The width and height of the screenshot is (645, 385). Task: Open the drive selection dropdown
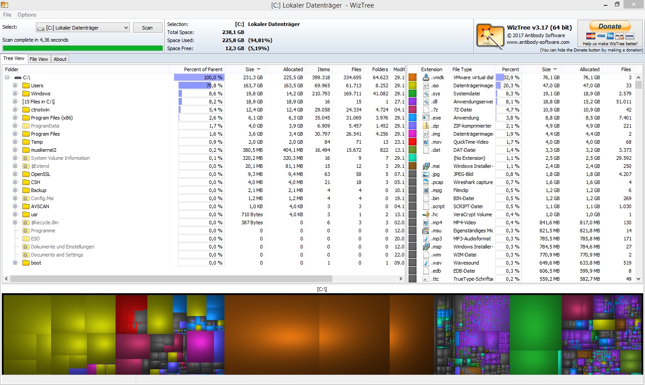click(x=126, y=28)
